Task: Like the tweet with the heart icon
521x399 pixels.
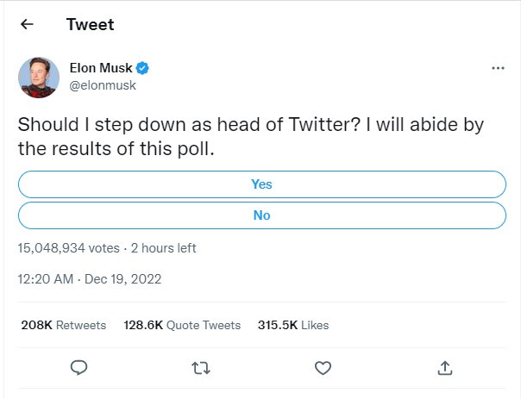Action: pos(323,368)
